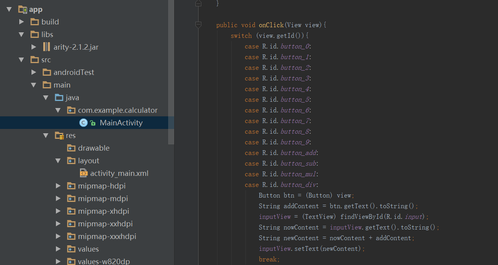Fold the onClick method using gutter marker

(x=199, y=25)
